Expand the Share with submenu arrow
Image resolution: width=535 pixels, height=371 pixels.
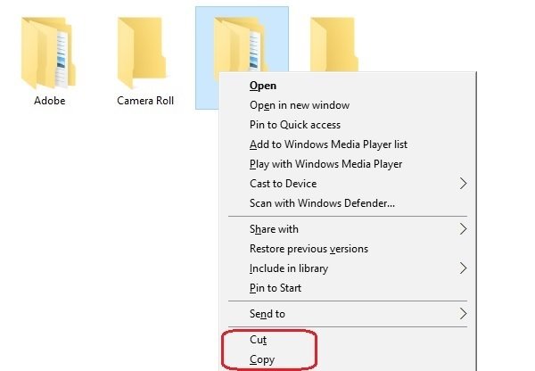(463, 229)
